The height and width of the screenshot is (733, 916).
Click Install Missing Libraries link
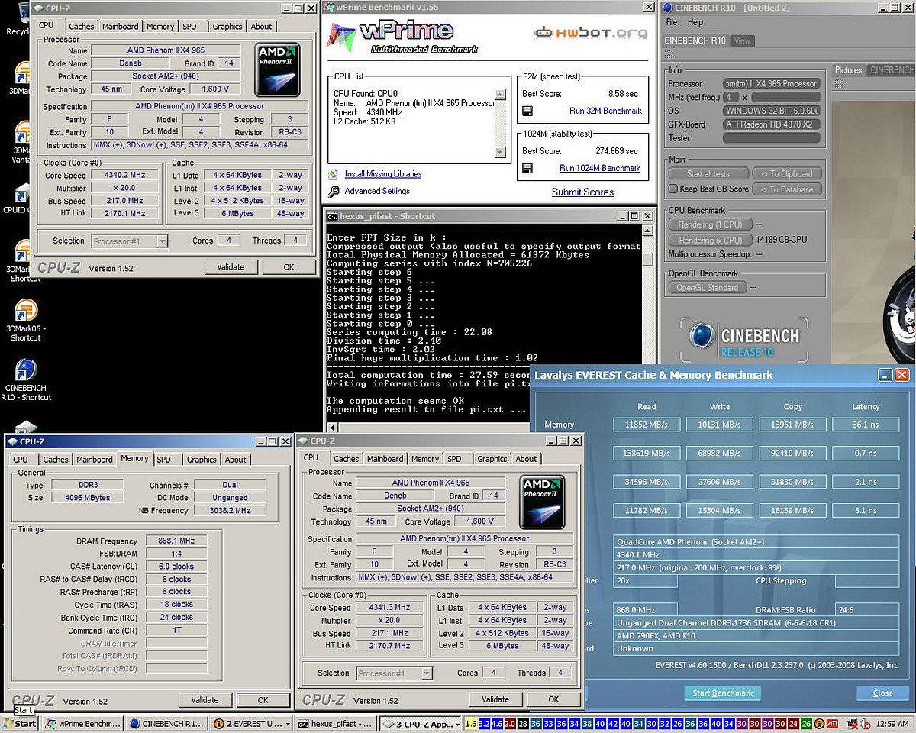click(383, 174)
